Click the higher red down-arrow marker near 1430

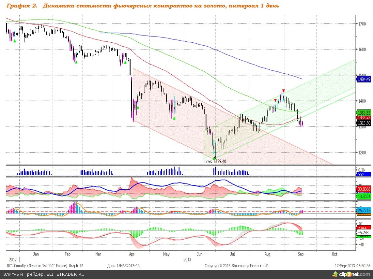[x=284, y=91]
